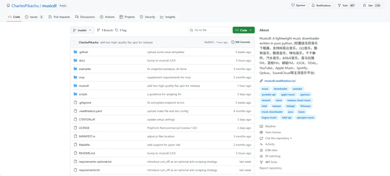Click the View license scale icon

[261, 132]
